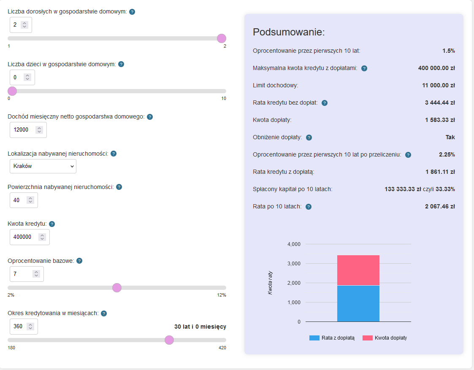The image size is (474, 370).
Task: Click stepper arrows in Powierzchnia field
Action: pyautogui.click(x=30, y=200)
